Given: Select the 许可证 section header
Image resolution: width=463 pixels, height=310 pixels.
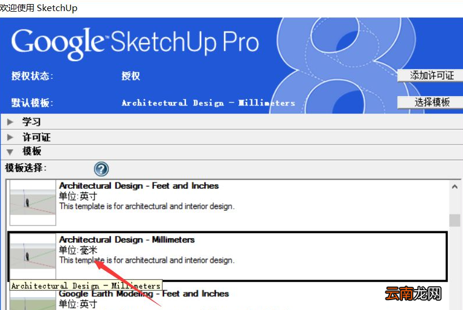Looking at the screenshot, I should (232, 137).
